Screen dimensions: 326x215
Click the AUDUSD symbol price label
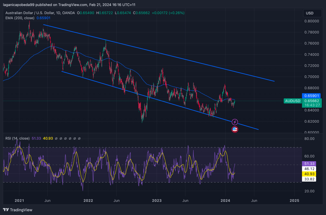[292, 101]
